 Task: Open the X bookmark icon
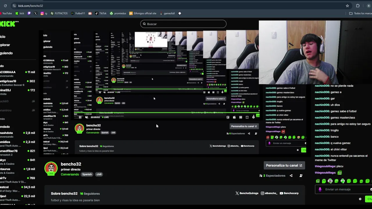(35, 13)
